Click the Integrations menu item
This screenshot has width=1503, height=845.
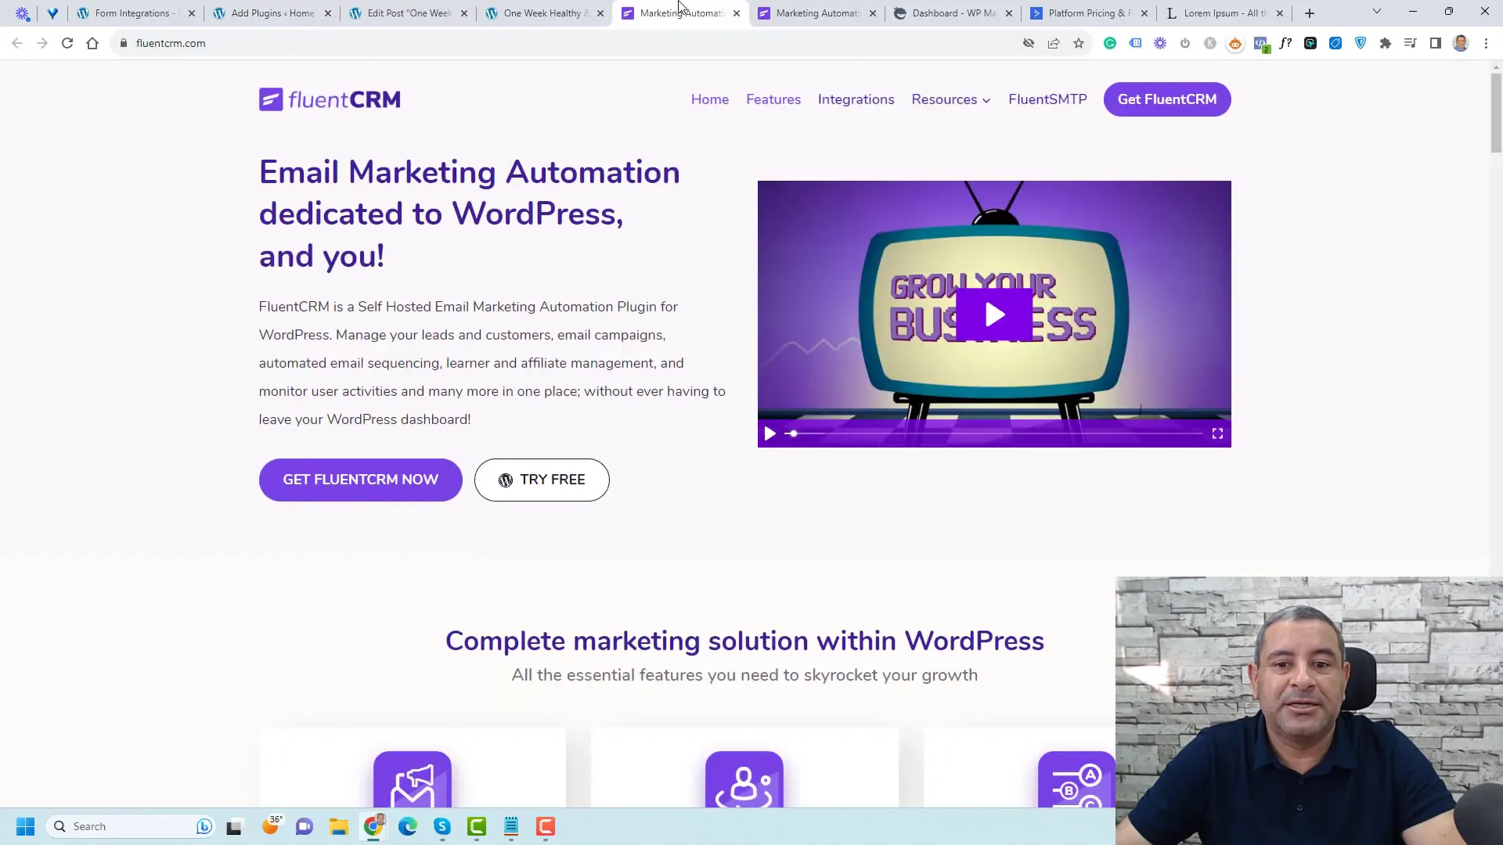(856, 99)
